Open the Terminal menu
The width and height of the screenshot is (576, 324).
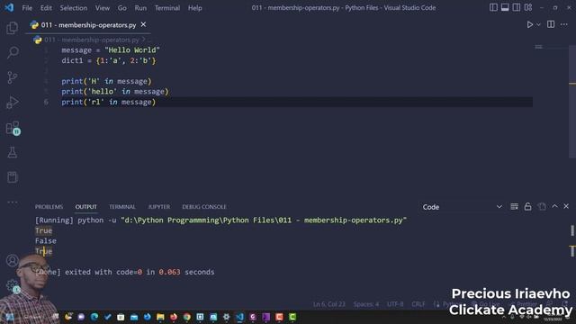(167, 8)
